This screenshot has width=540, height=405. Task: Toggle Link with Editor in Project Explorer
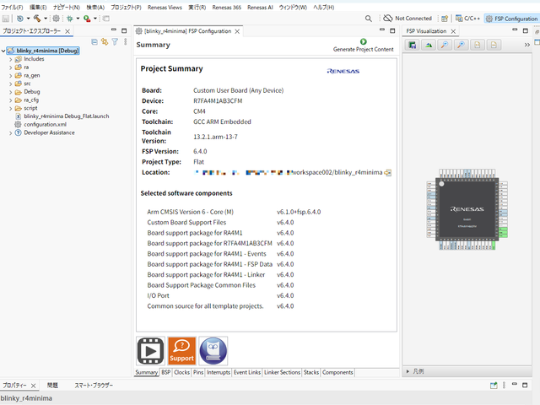pyautogui.click(x=105, y=42)
